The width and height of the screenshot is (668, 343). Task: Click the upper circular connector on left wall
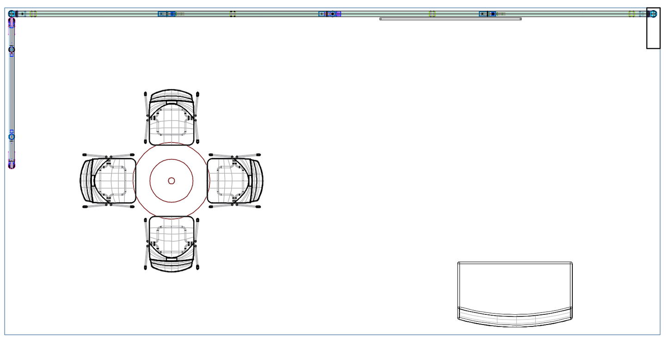pyautogui.click(x=12, y=49)
